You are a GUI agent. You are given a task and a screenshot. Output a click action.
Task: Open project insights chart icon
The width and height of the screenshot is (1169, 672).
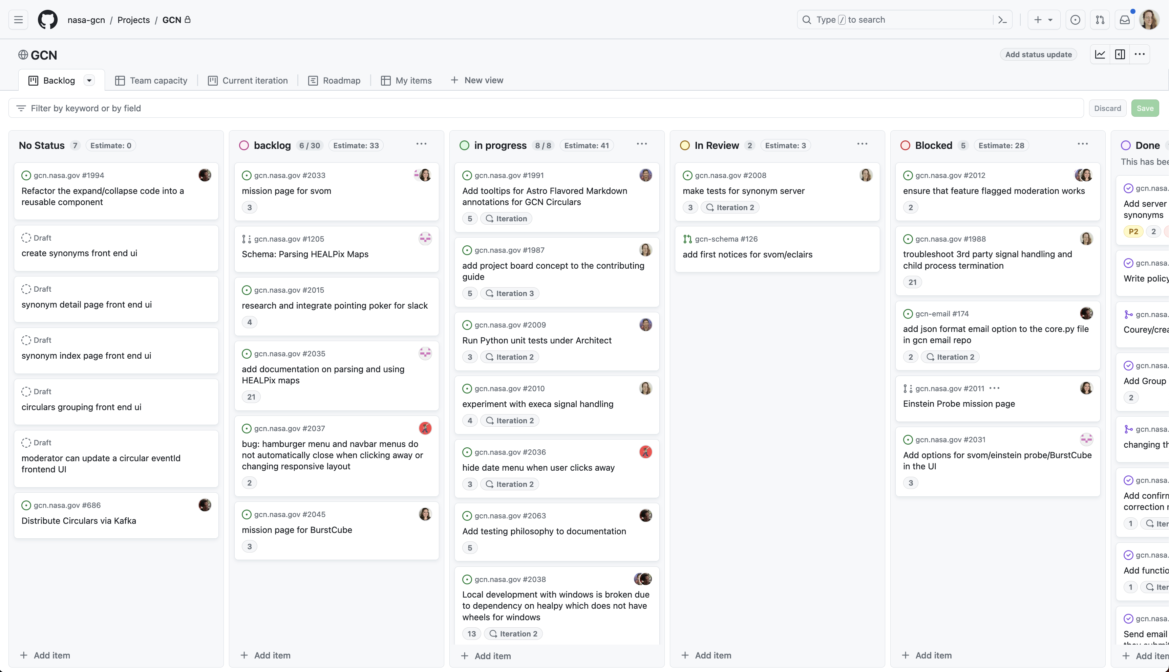1100,54
